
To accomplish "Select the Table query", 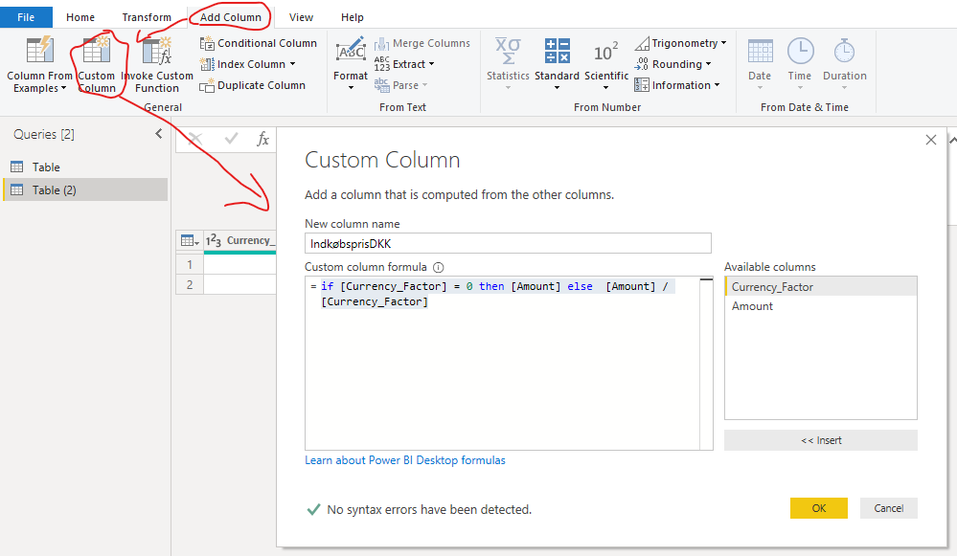I will point(85,167).
